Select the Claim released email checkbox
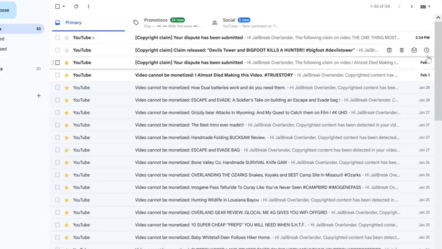Image resolution: width=442 pixels, height=249 pixels. coord(57,50)
